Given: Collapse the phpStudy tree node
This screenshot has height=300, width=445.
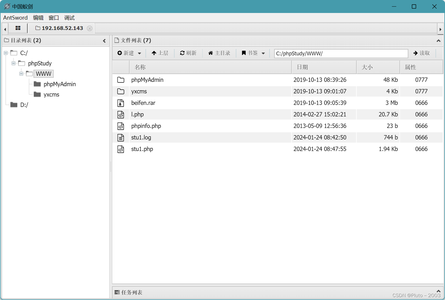Looking at the screenshot, I should [x=13, y=63].
